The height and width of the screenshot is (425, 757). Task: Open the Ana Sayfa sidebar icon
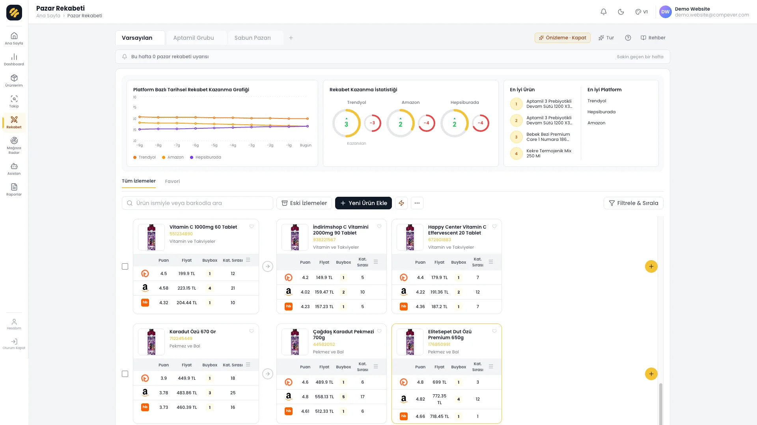tap(14, 39)
